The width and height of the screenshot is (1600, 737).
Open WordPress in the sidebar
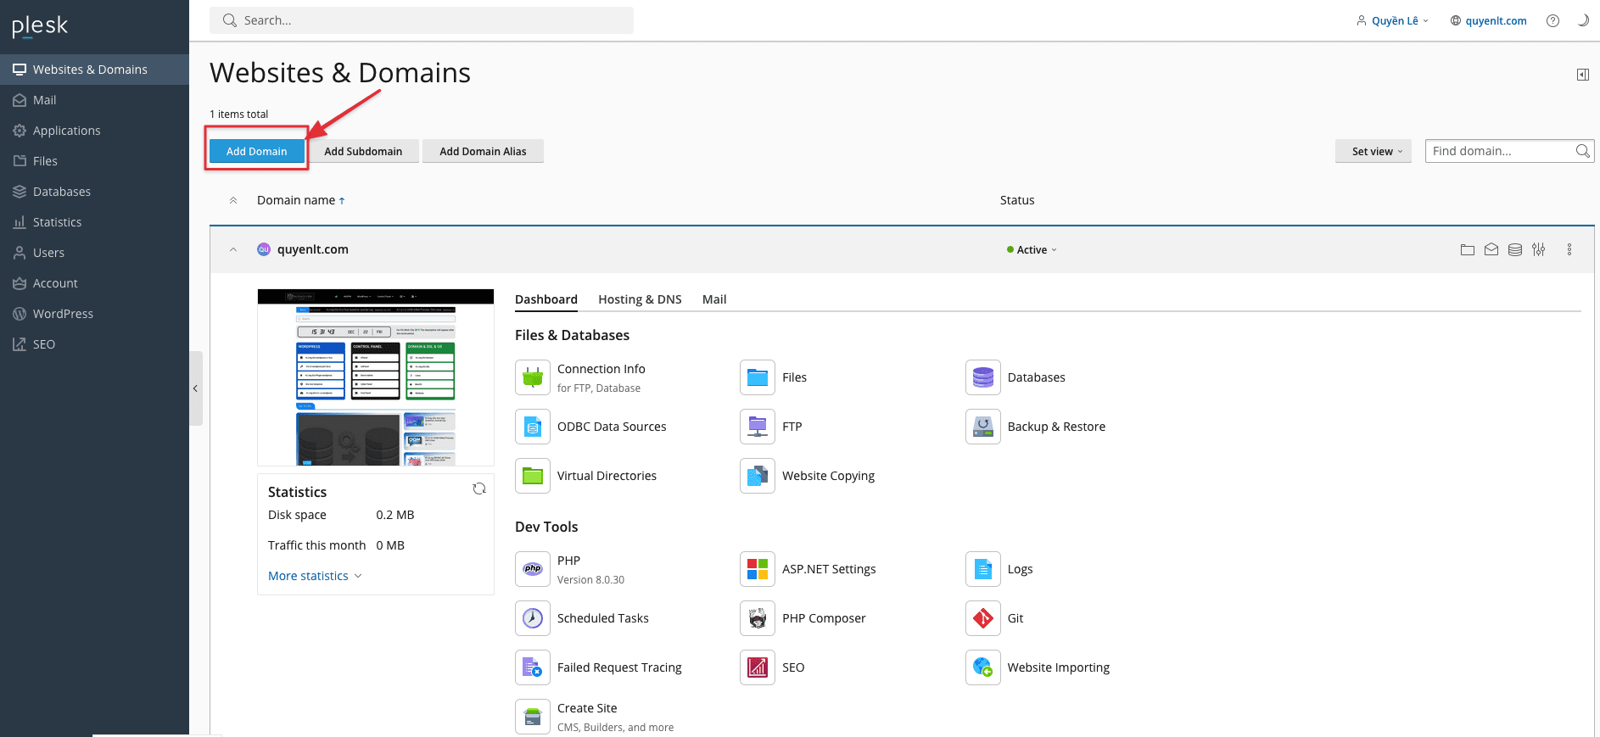pos(63,314)
